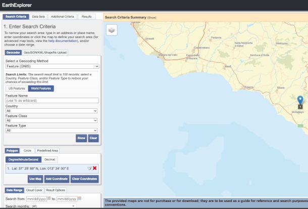Select the Polygon tab
This screenshot has width=308, height=209.
(12, 151)
